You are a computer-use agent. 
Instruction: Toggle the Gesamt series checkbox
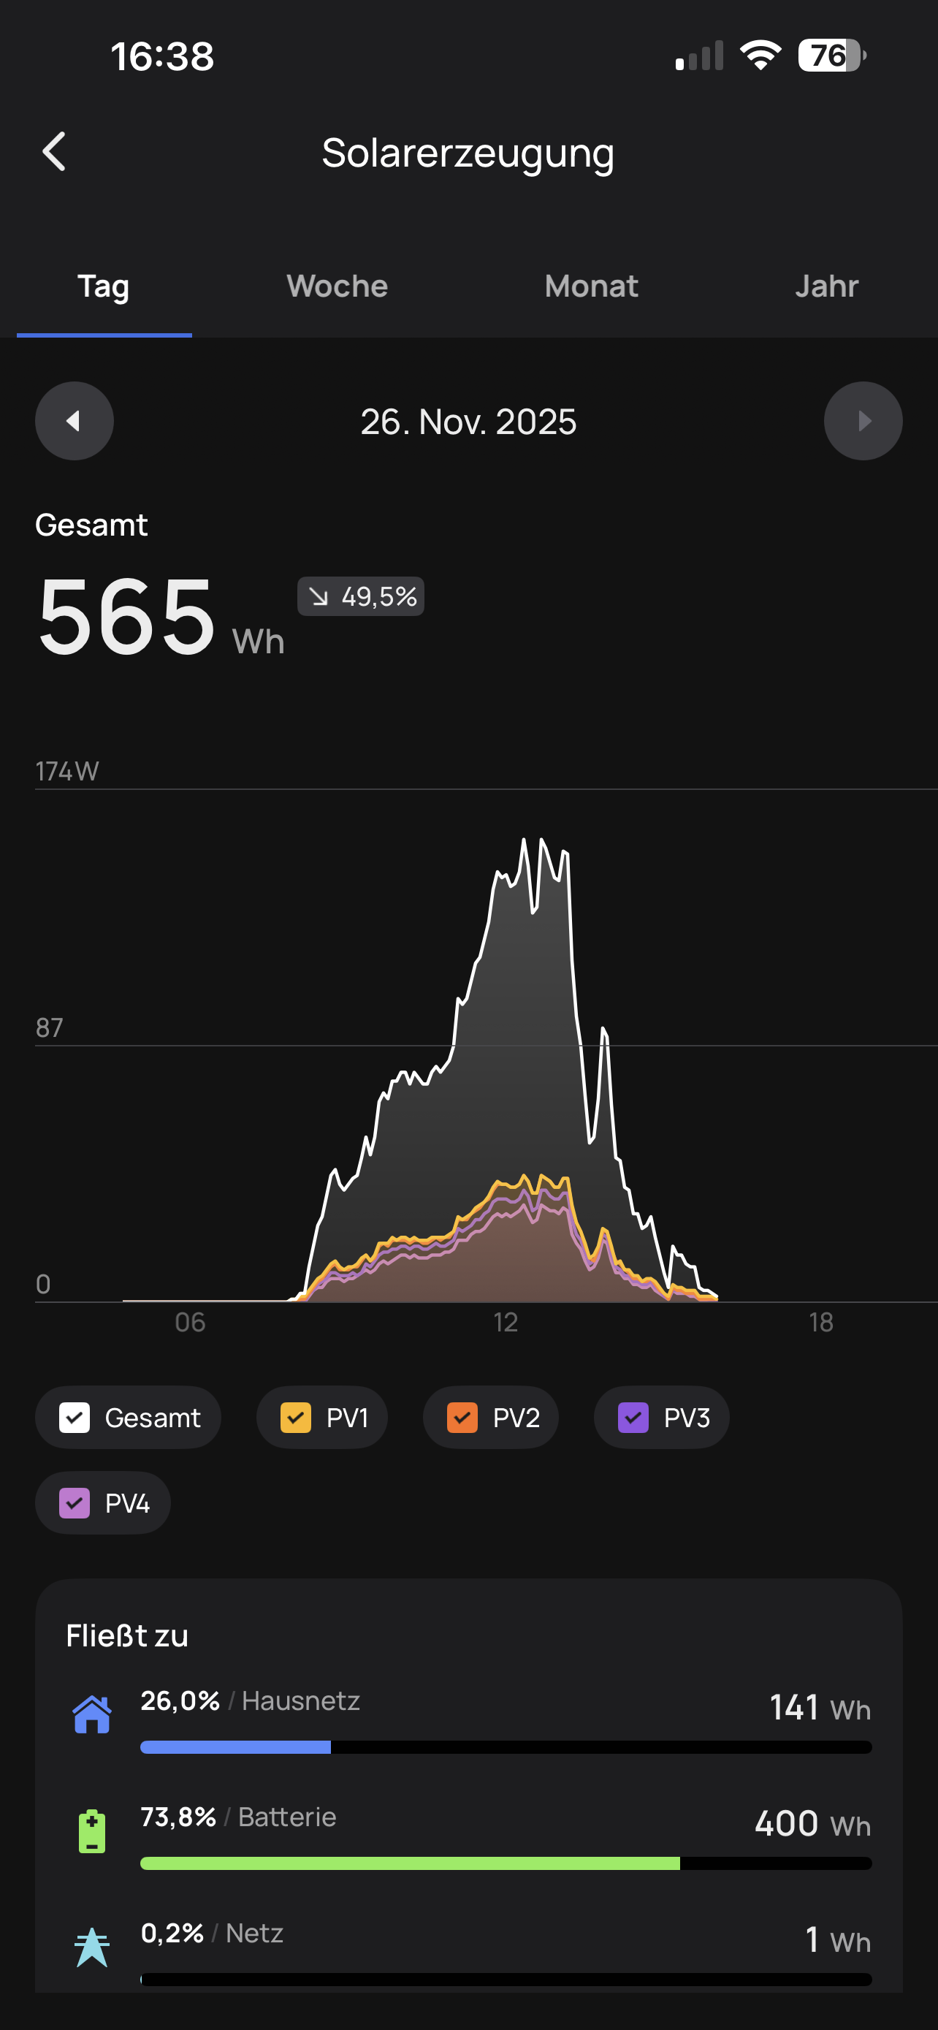pyautogui.click(x=75, y=1418)
